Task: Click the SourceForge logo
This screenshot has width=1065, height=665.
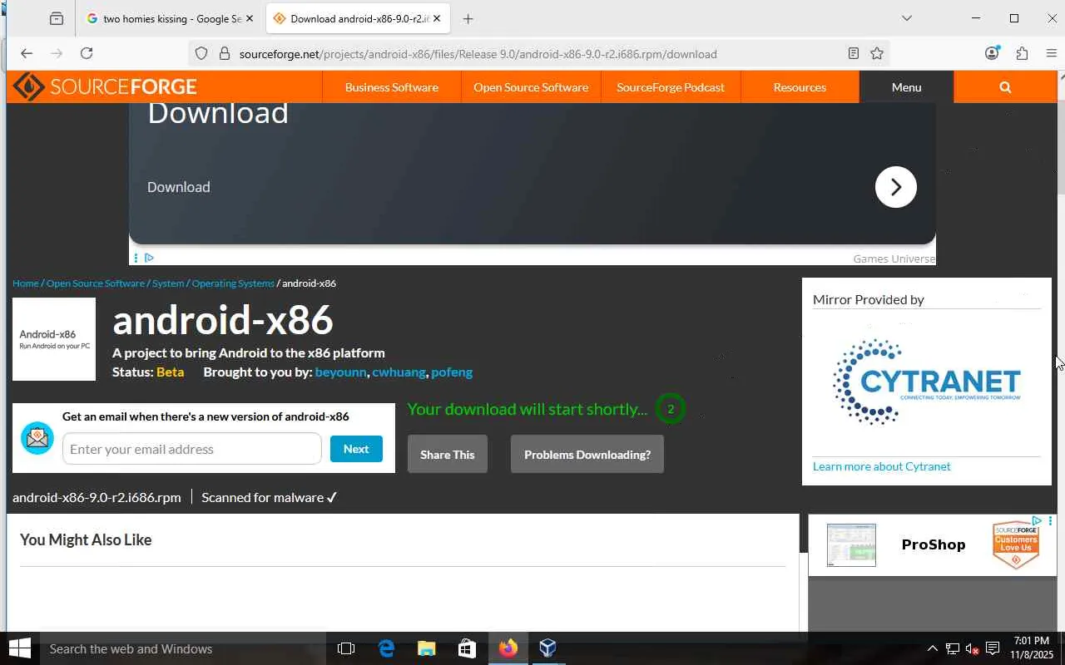Action: (106, 86)
